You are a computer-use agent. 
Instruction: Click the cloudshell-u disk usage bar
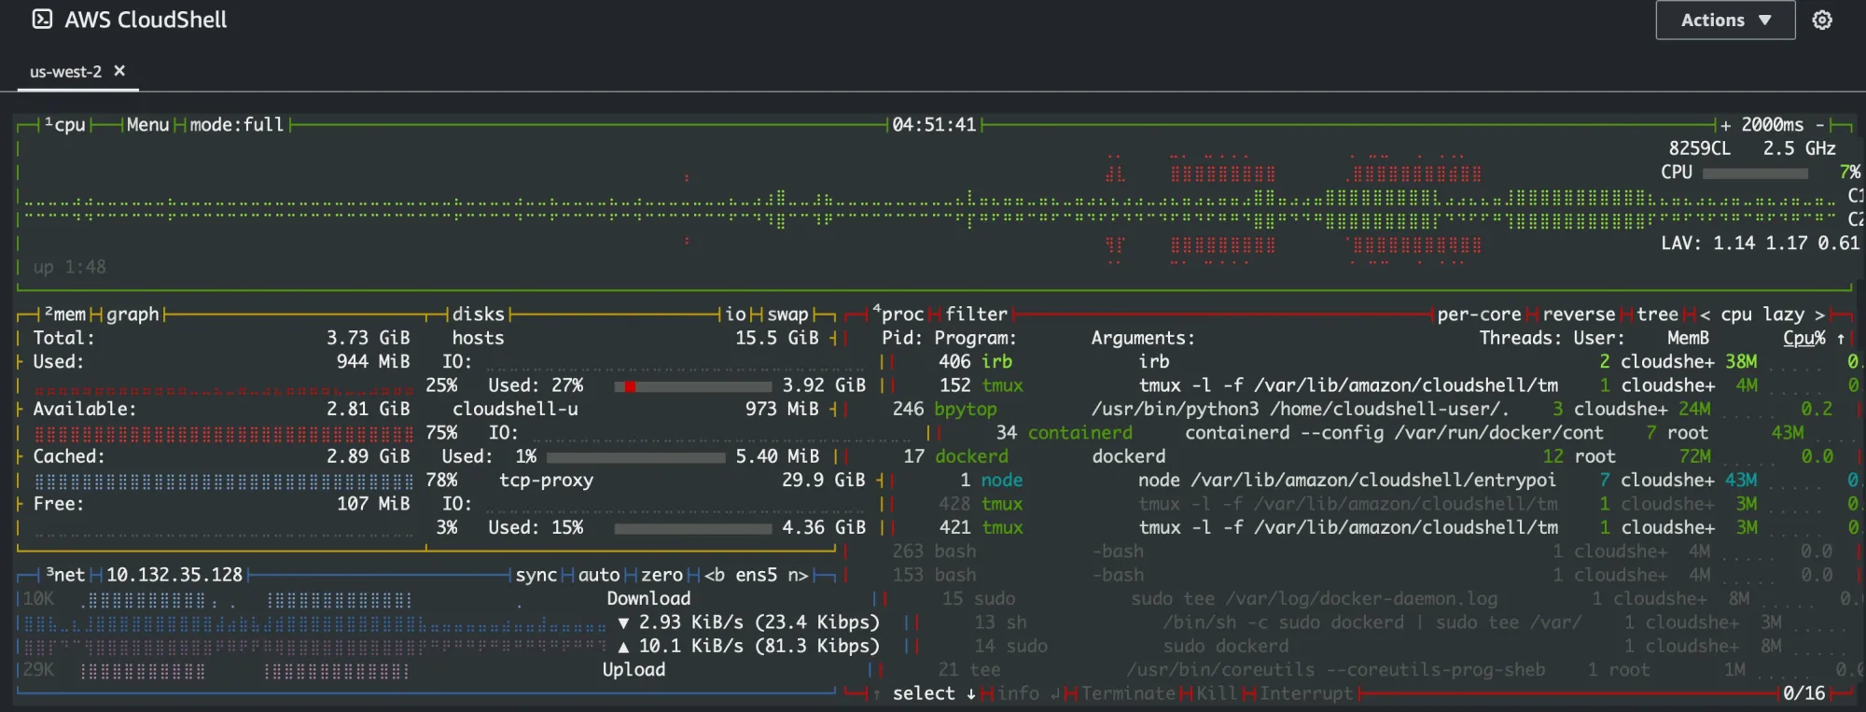[x=635, y=456]
